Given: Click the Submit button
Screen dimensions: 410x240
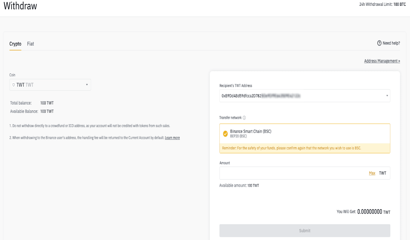Looking at the screenshot, I should (305, 230).
